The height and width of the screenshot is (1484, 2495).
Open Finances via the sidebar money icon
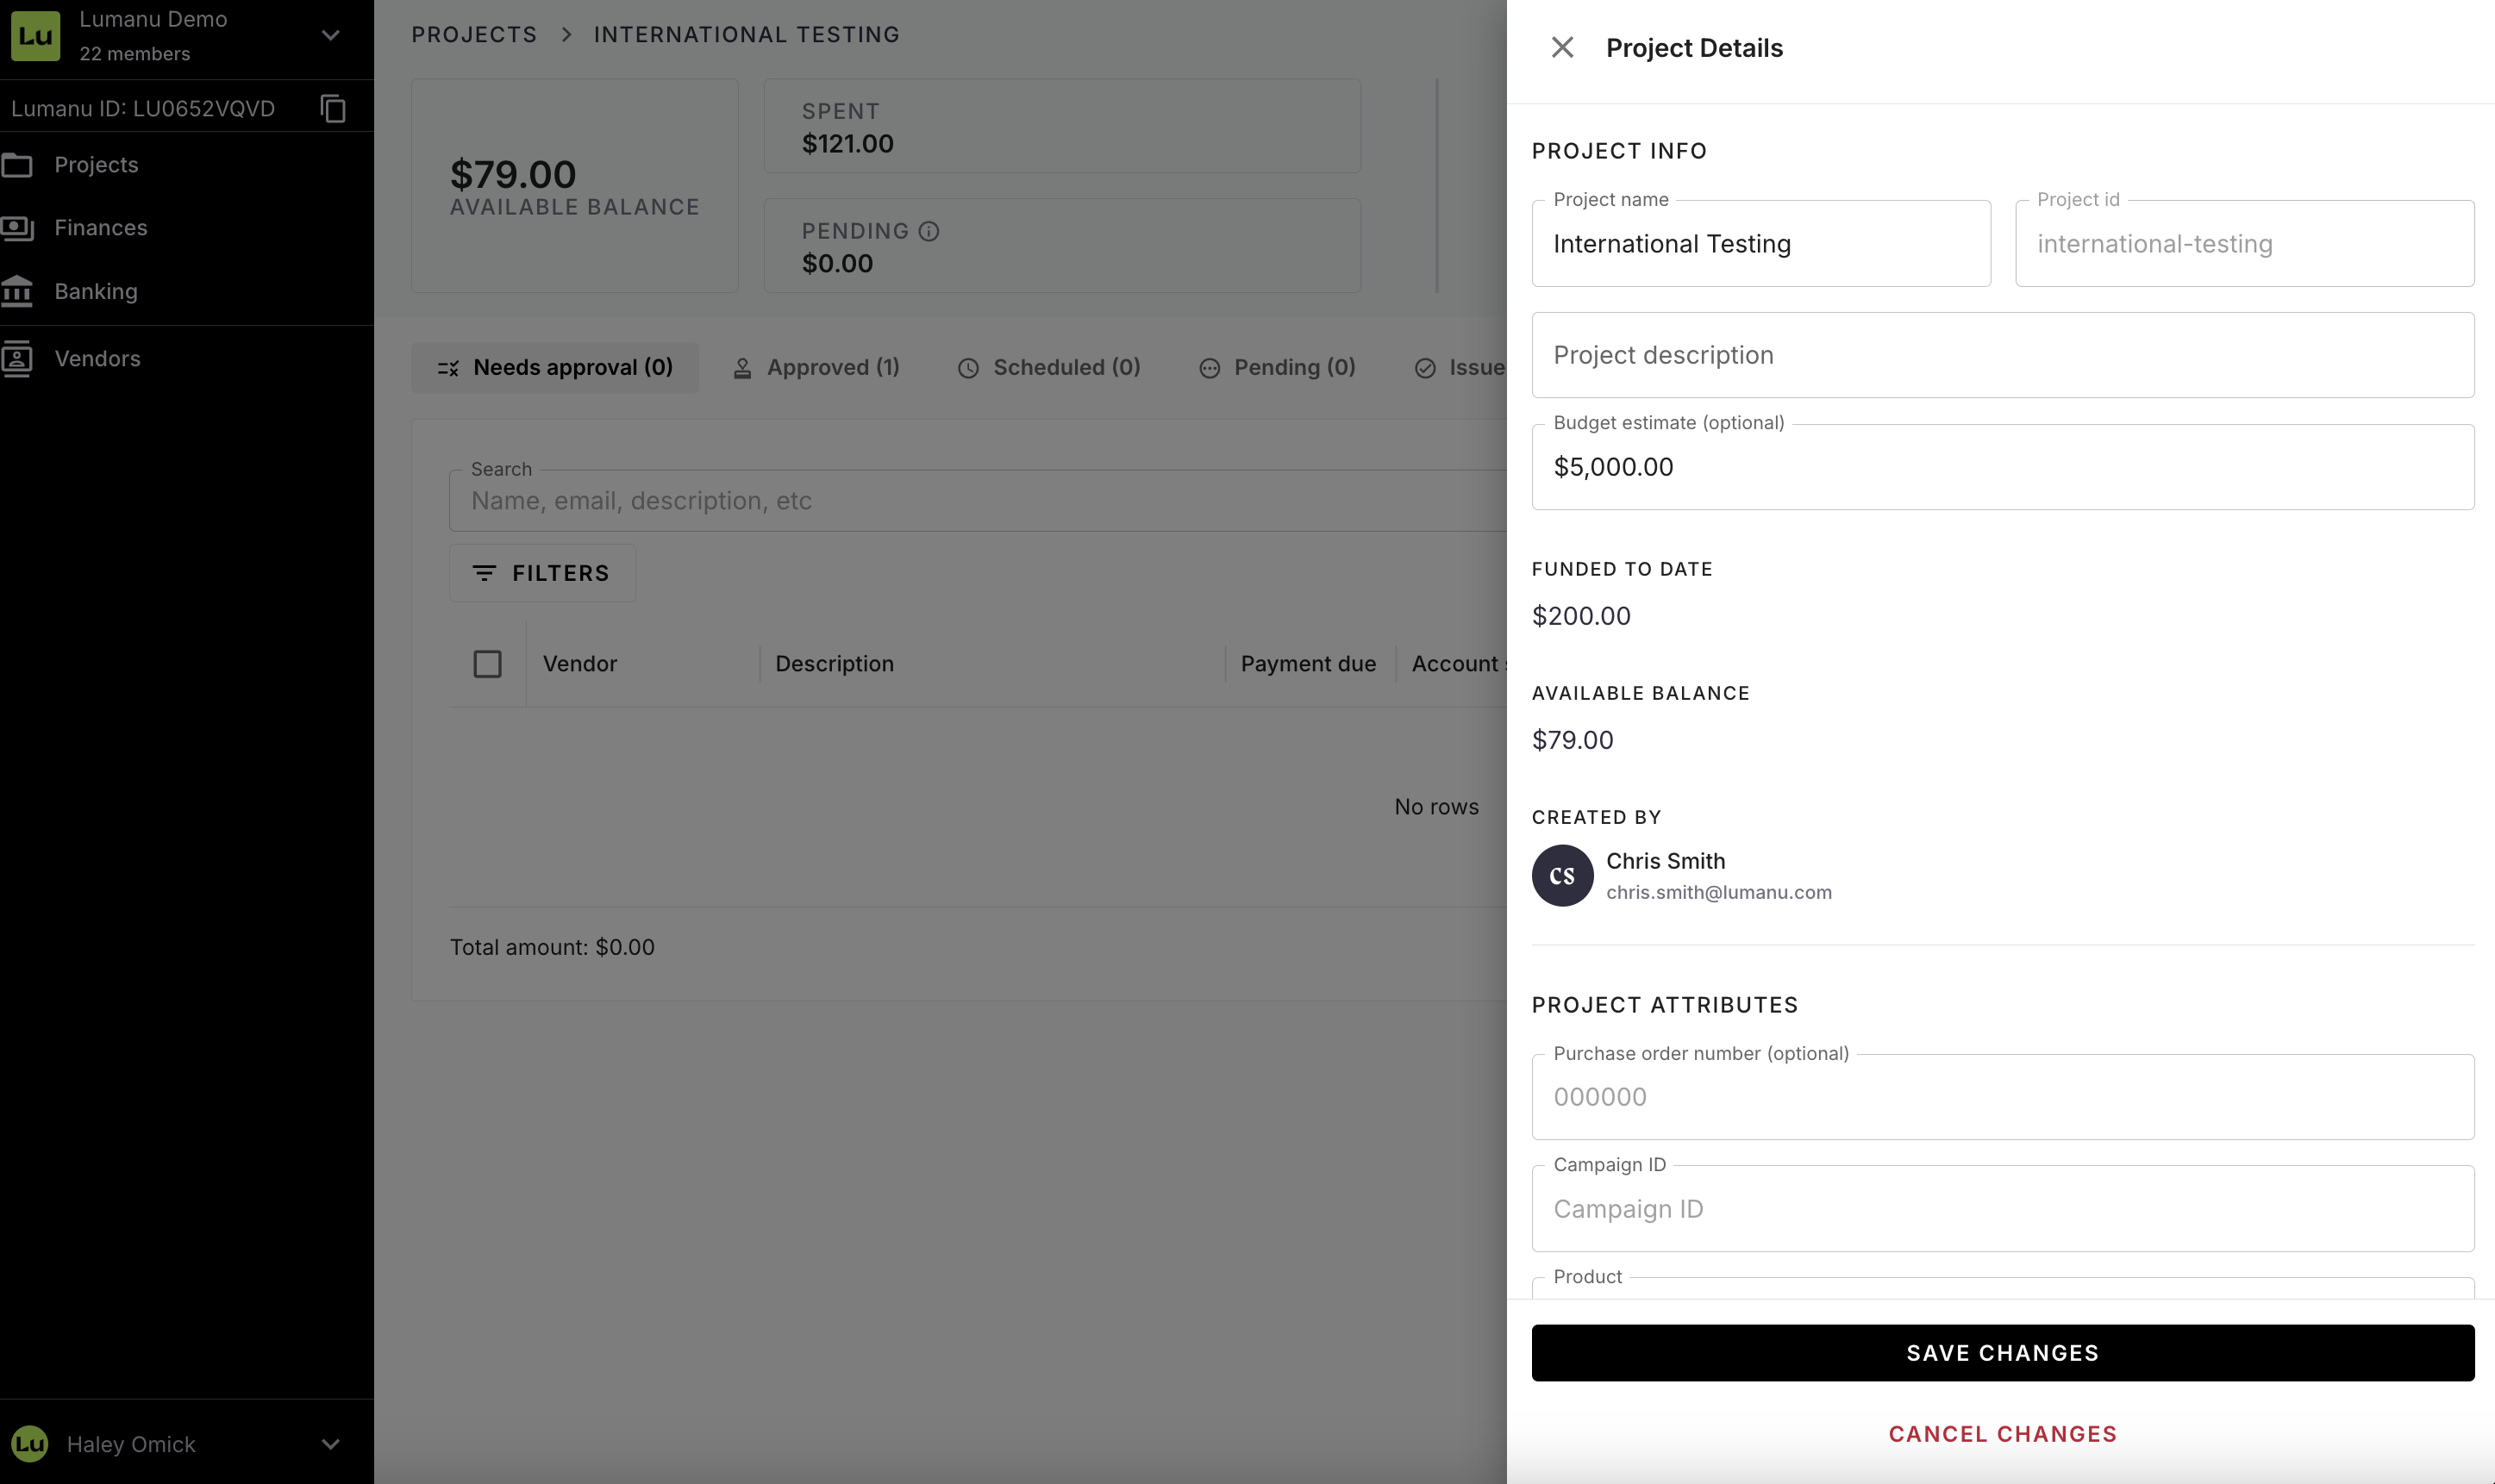tap(17, 228)
